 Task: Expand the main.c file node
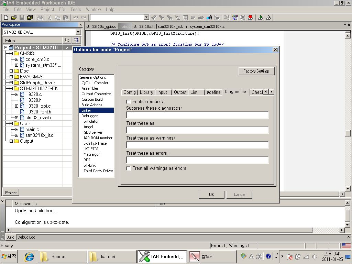tap(16, 129)
